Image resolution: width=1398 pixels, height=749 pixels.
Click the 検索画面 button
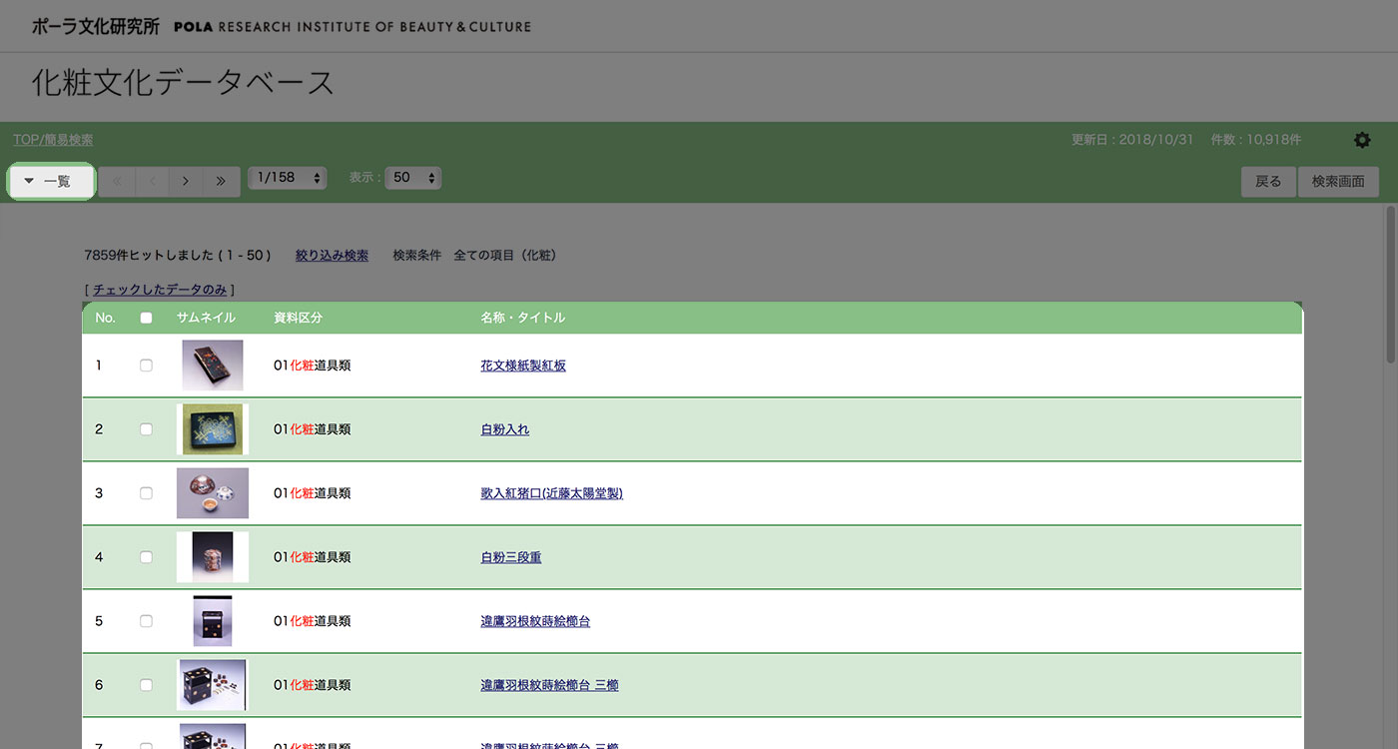pos(1338,182)
